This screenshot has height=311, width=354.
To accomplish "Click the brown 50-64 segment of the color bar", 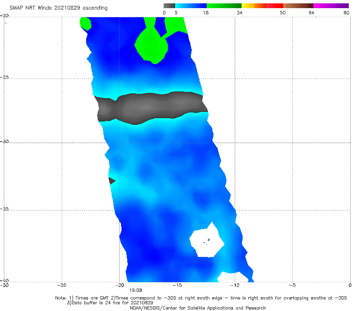I will (298, 6).
